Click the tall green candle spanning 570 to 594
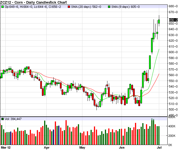Image resolution: width=180 pixels, height=150 pixels. 150,62
